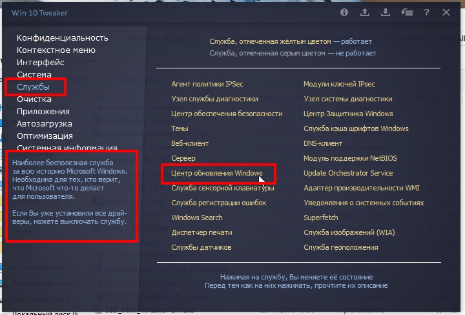Open the help question mark icon
The image size is (465, 315).
pos(426,12)
